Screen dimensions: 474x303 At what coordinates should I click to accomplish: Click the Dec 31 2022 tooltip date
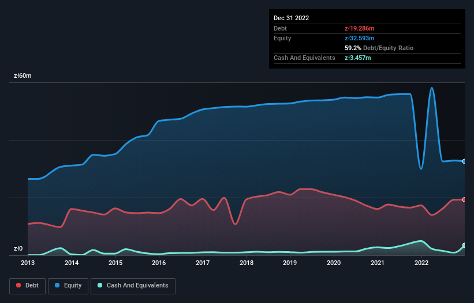click(291, 18)
